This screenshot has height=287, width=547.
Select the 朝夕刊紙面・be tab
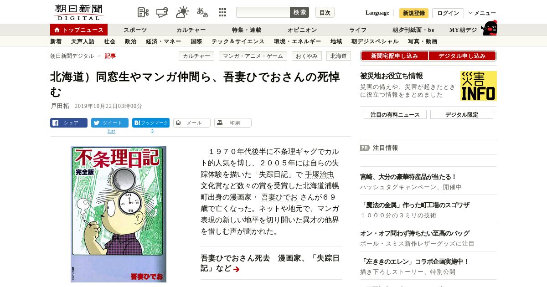(x=413, y=30)
